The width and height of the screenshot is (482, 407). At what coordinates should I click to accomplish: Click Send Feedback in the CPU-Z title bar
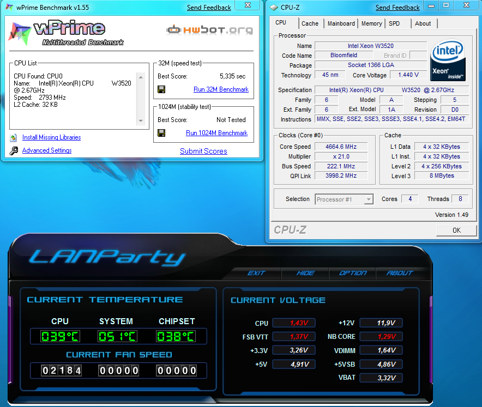tap(397, 8)
